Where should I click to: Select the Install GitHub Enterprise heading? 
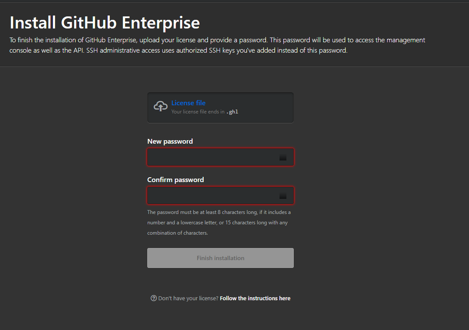tap(104, 22)
